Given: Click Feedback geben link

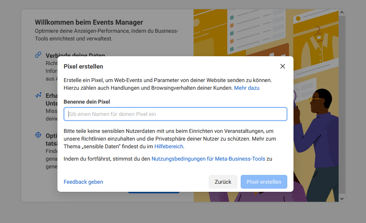Looking at the screenshot, I should [83, 182].
